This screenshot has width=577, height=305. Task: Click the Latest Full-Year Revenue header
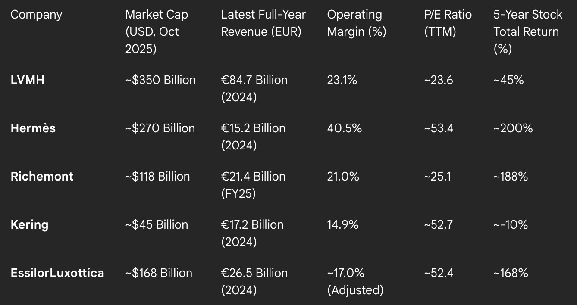263,23
